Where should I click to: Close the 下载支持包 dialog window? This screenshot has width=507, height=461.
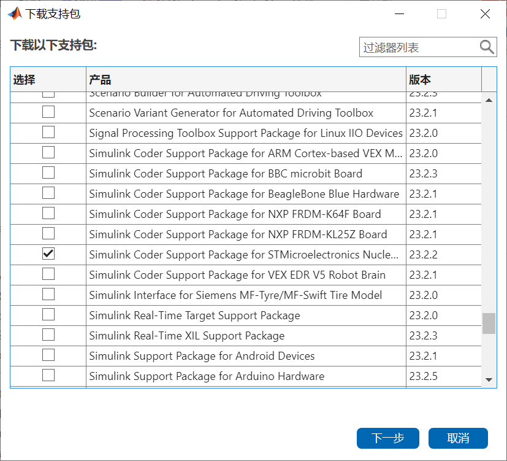pos(485,14)
